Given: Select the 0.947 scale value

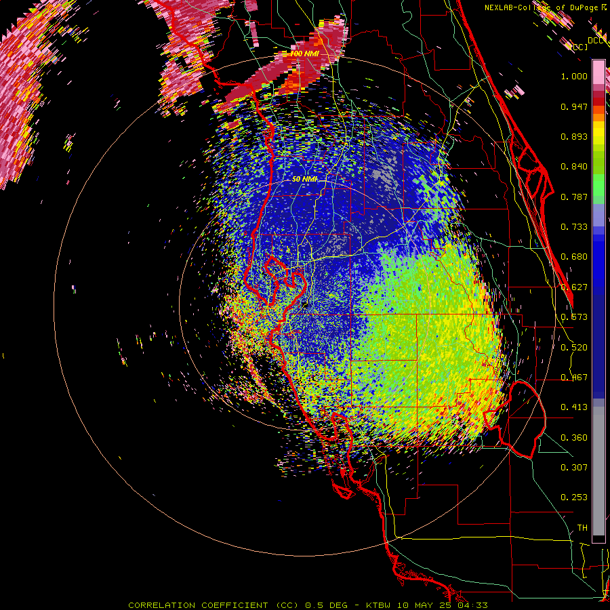Looking at the screenshot, I should (x=574, y=106).
